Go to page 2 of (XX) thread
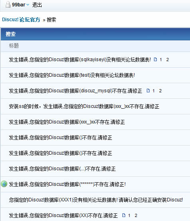Image resolution: width=190 pixels, height=221 pixels. tap(136, 215)
